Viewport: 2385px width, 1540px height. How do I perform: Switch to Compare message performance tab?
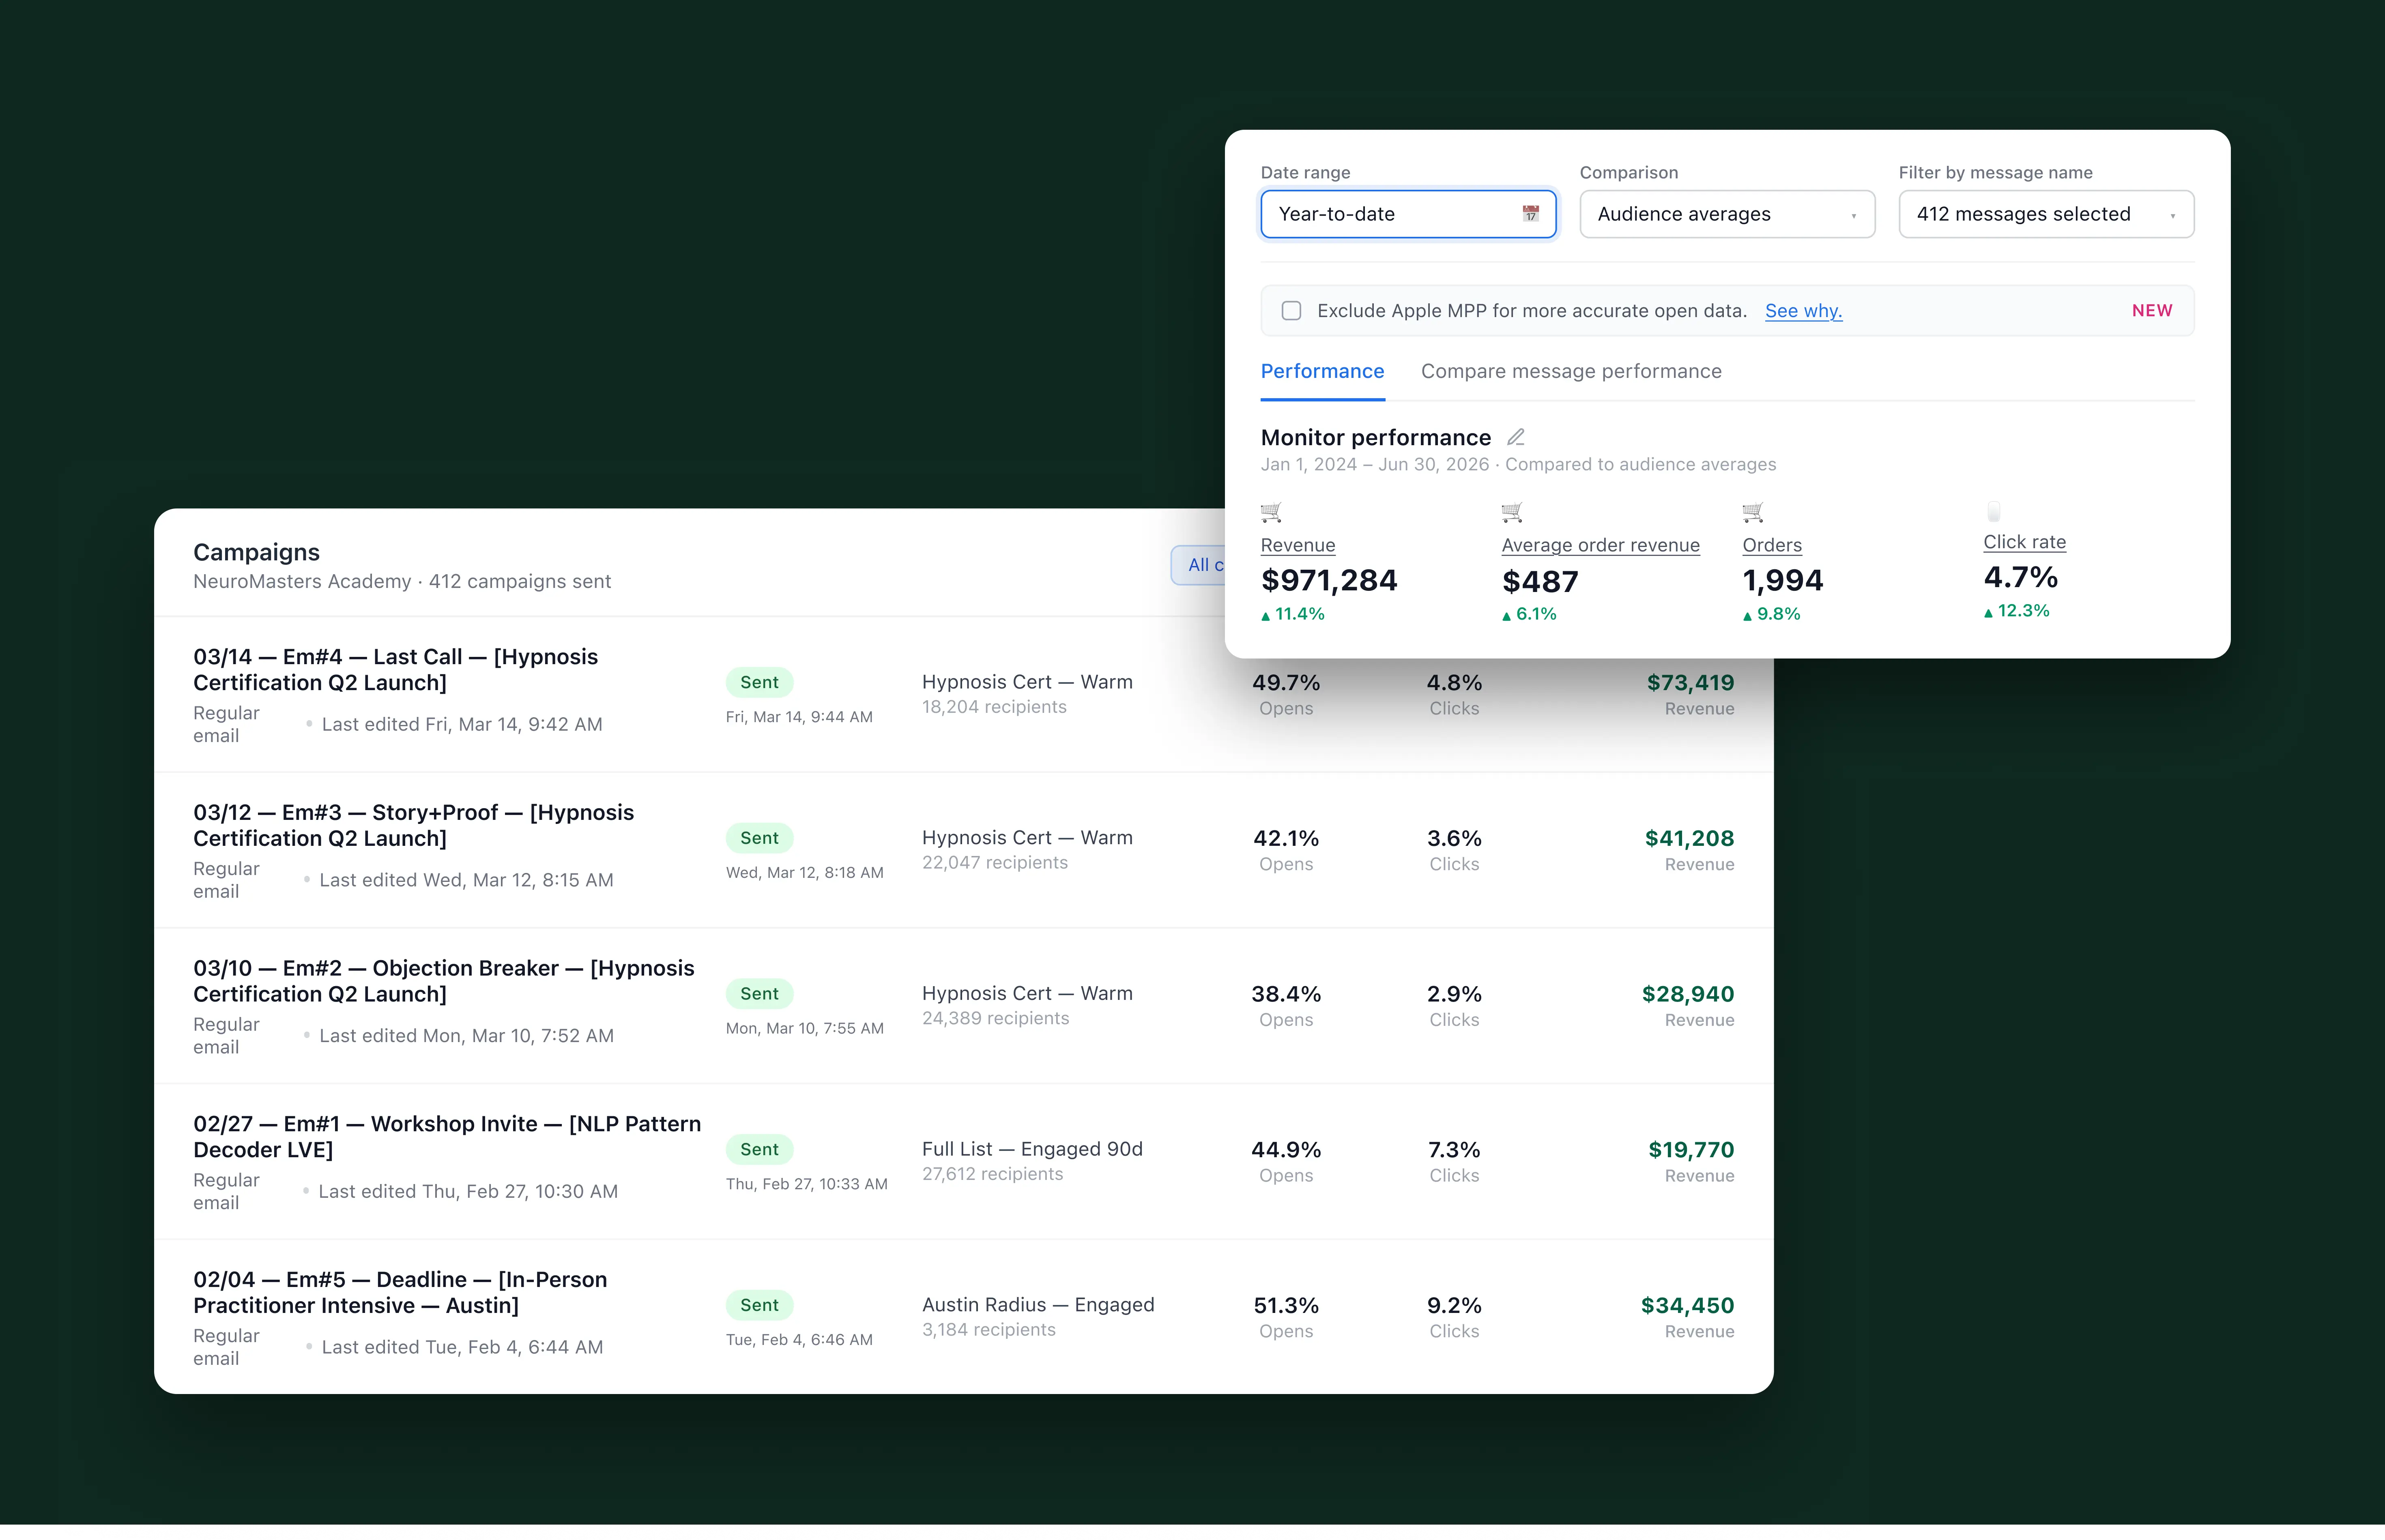tap(1571, 371)
